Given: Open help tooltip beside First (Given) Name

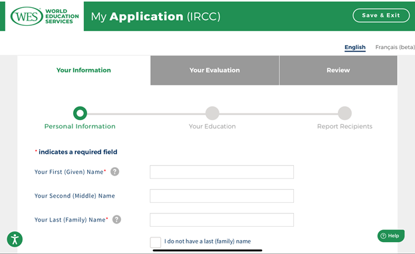Looking at the screenshot, I should (x=114, y=172).
